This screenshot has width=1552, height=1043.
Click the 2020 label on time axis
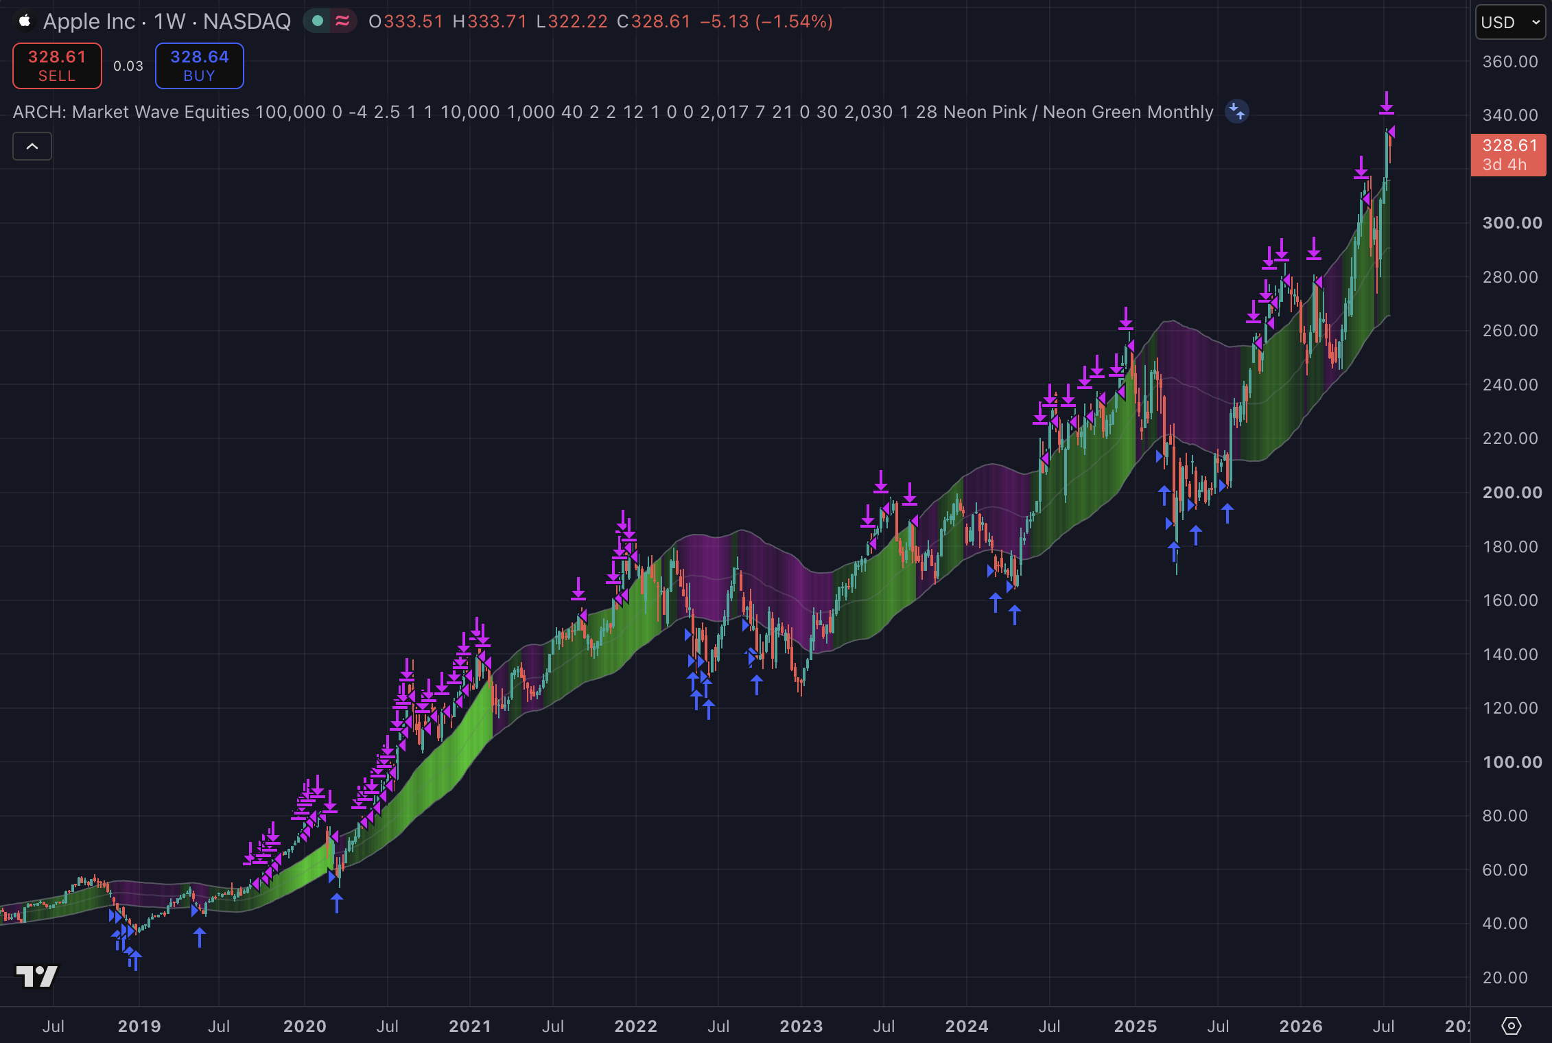pyautogui.click(x=305, y=1027)
